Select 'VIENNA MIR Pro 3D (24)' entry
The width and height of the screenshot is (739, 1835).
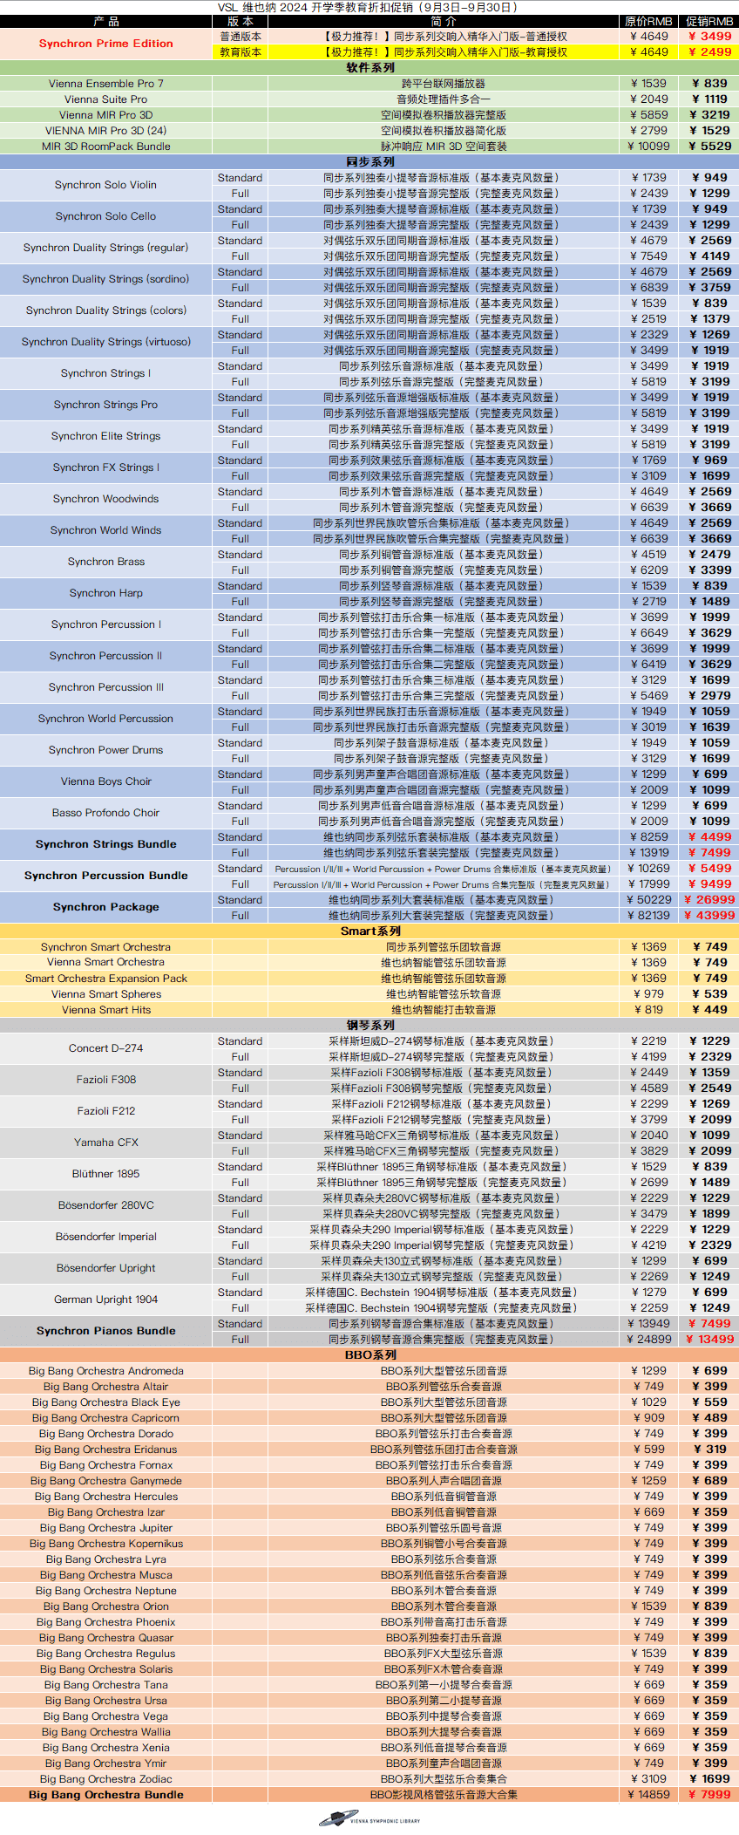point(106,131)
